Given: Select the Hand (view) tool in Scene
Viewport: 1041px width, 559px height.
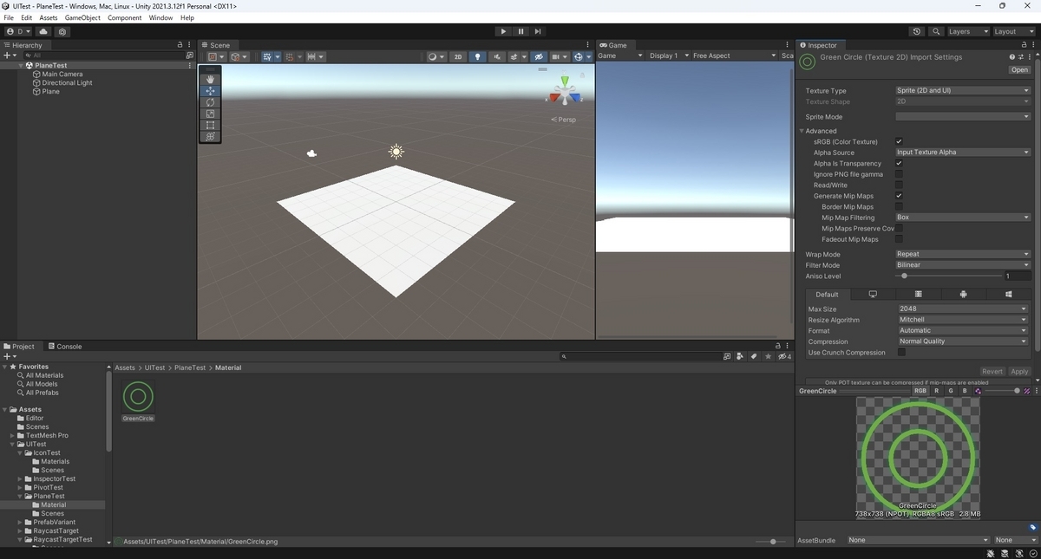Looking at the screenshot, I should click(210, 79).
